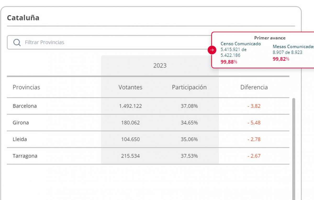Click the Cataluña section heading

(23, 18)
